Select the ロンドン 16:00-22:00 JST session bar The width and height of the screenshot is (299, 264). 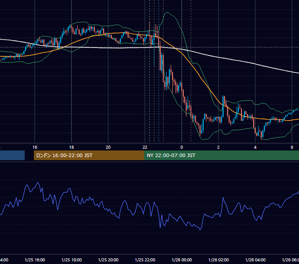89,155
